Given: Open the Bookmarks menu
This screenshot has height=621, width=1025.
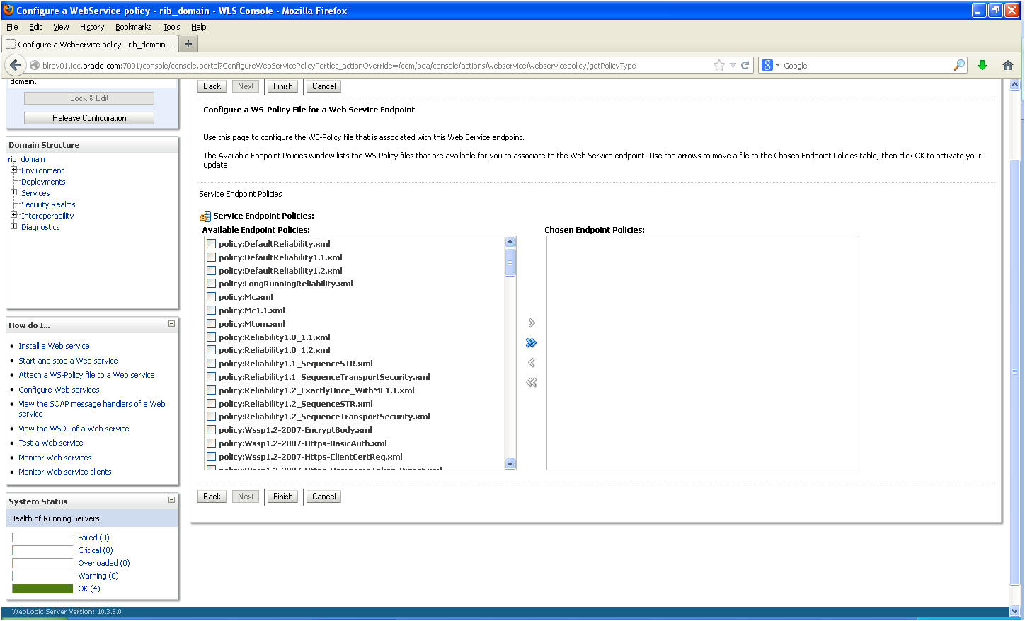Looking at the screenshot, I should [134, 27].
